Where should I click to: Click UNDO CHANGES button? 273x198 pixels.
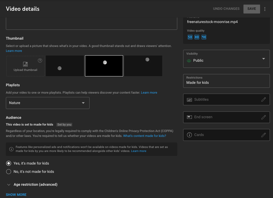coord(226,9)
